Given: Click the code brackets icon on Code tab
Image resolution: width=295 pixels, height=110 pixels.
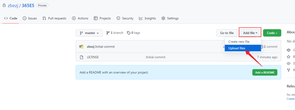Looking at the screenshot, I should (6, 18).
